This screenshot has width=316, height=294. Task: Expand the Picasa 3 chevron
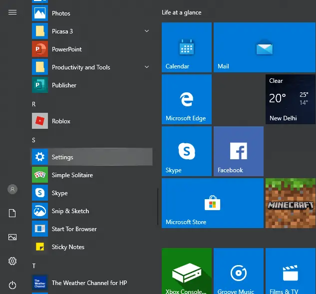point(147,31)
